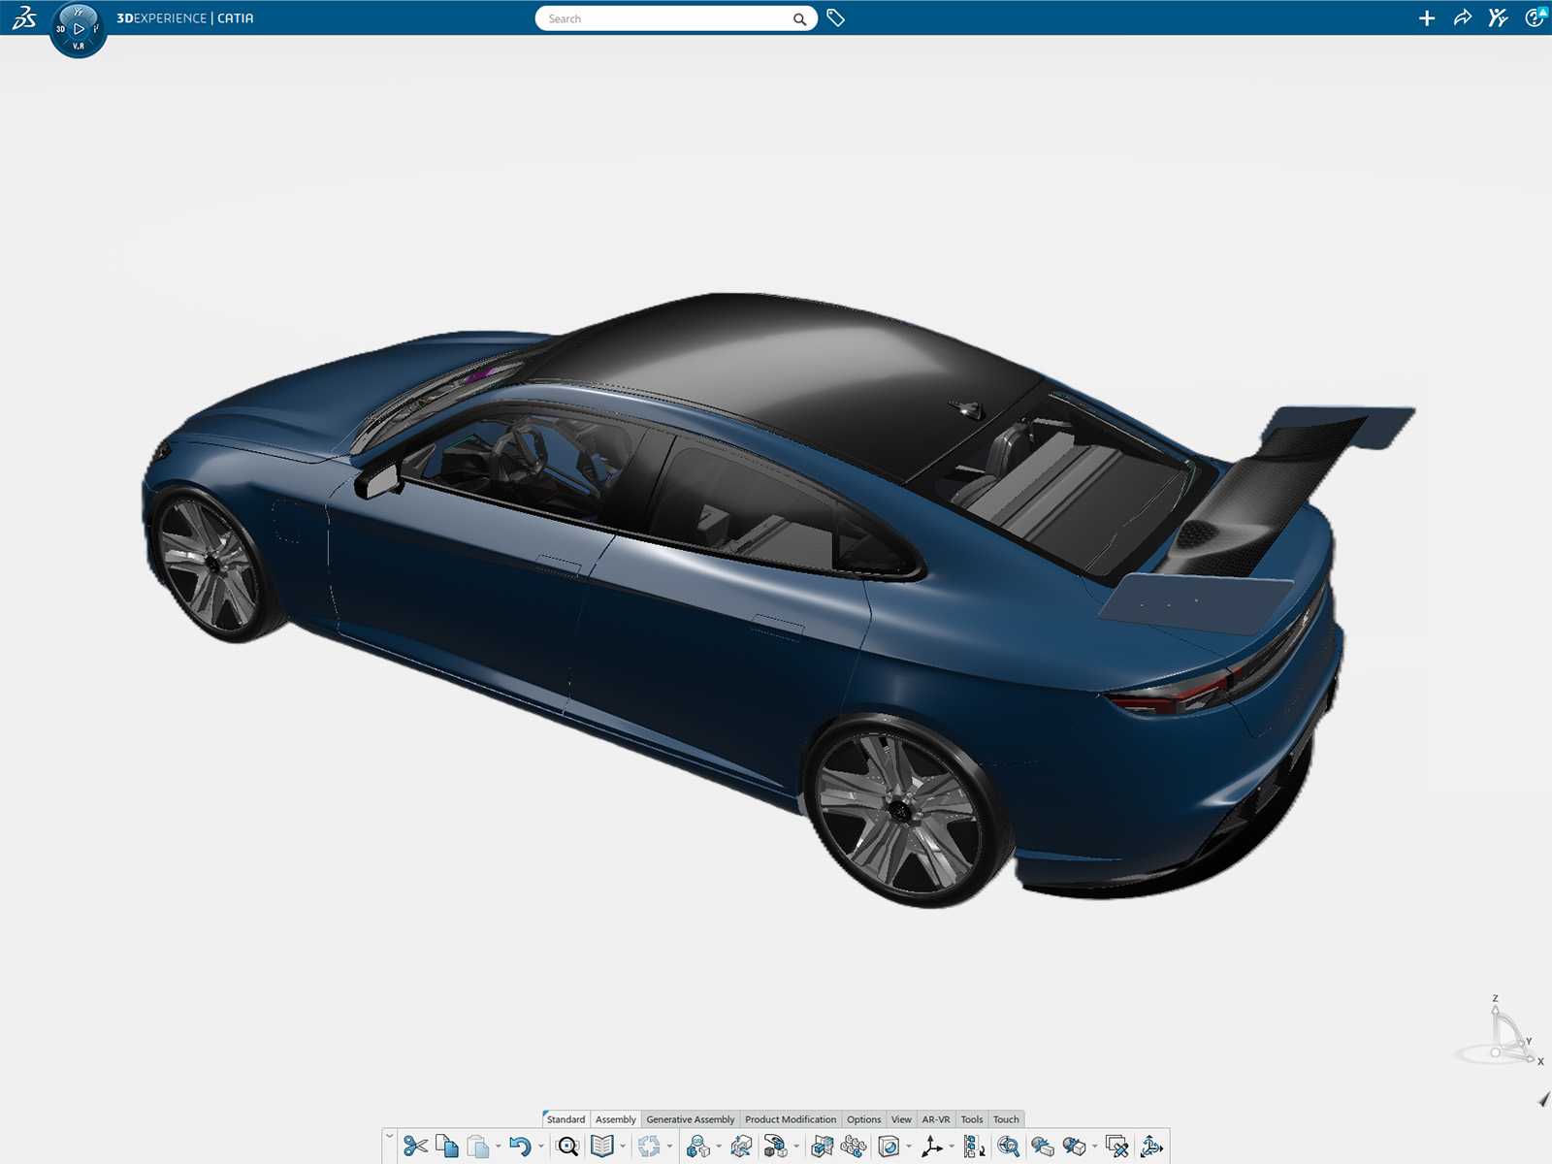Click the grey gears cluster icon
Viewport: 1552px width, 1164px height.
[854, 1147]
